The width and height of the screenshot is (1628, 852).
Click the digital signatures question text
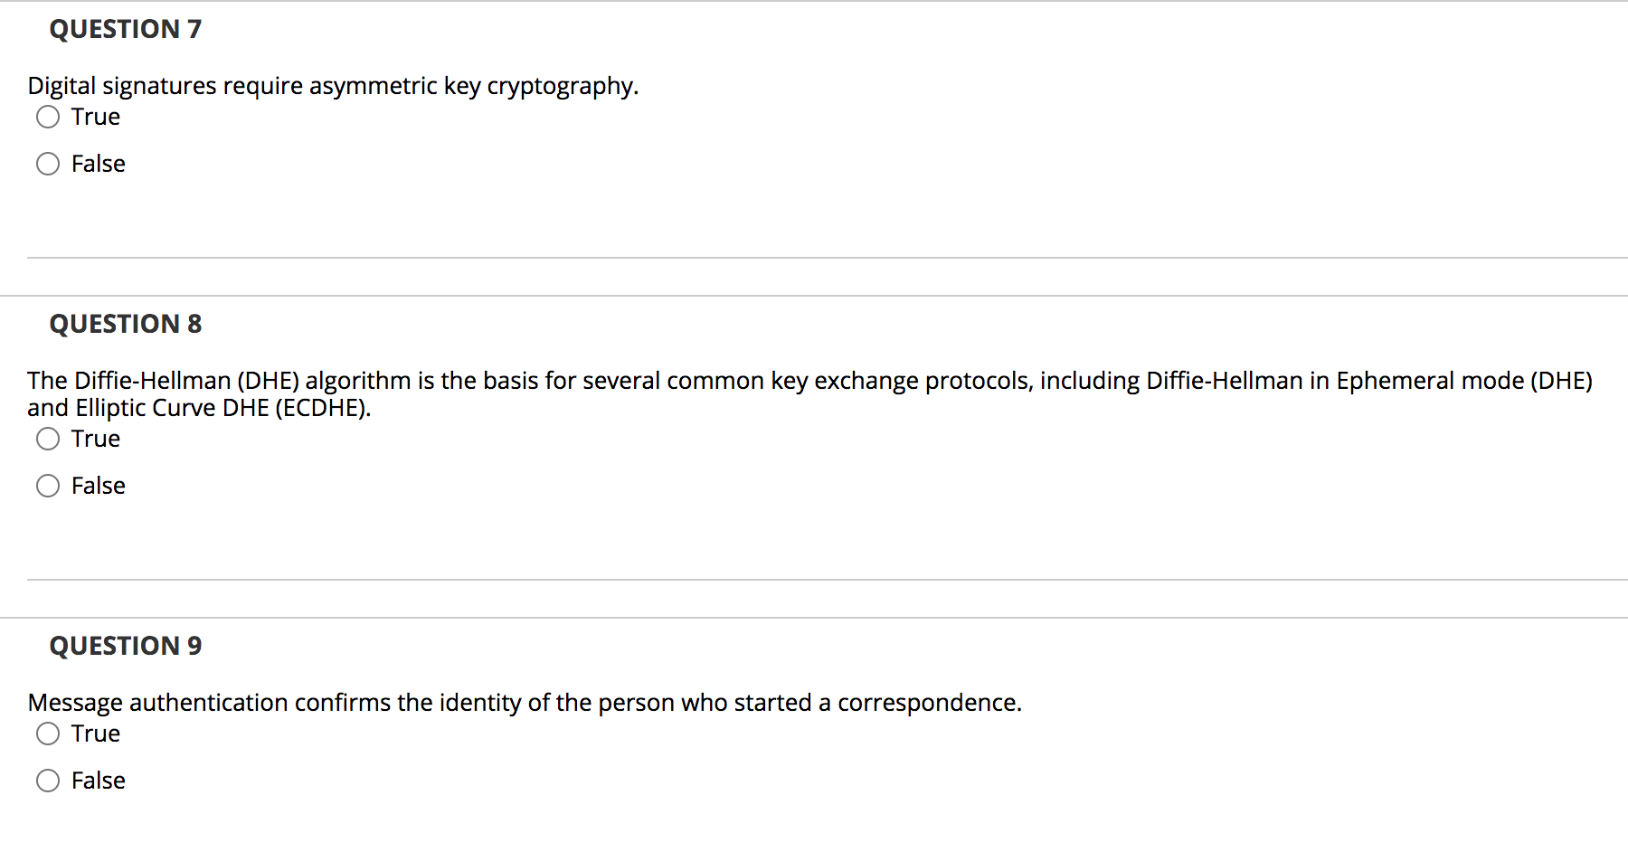pos(333,85)
